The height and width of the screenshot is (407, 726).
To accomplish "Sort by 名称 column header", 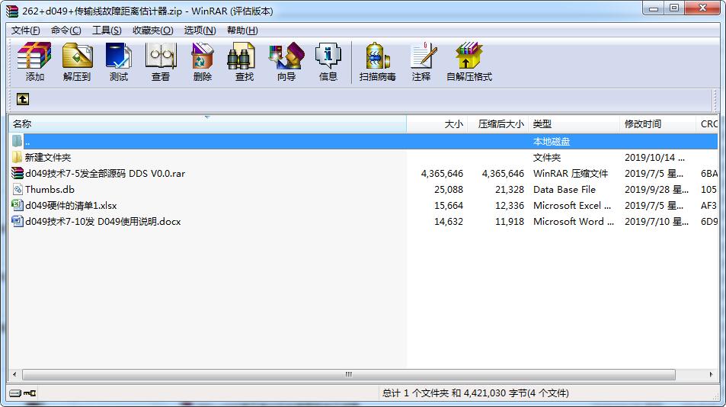I will (207, 124).
